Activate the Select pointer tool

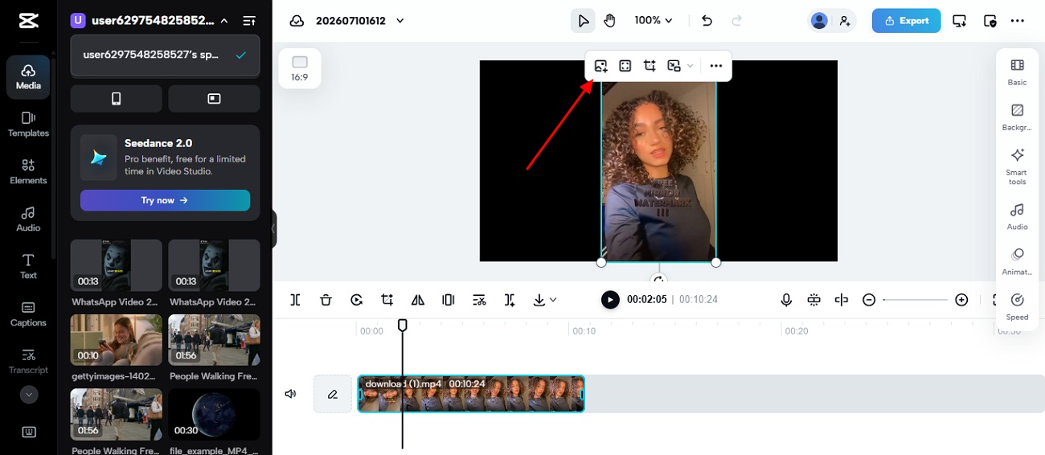(583, 21)
